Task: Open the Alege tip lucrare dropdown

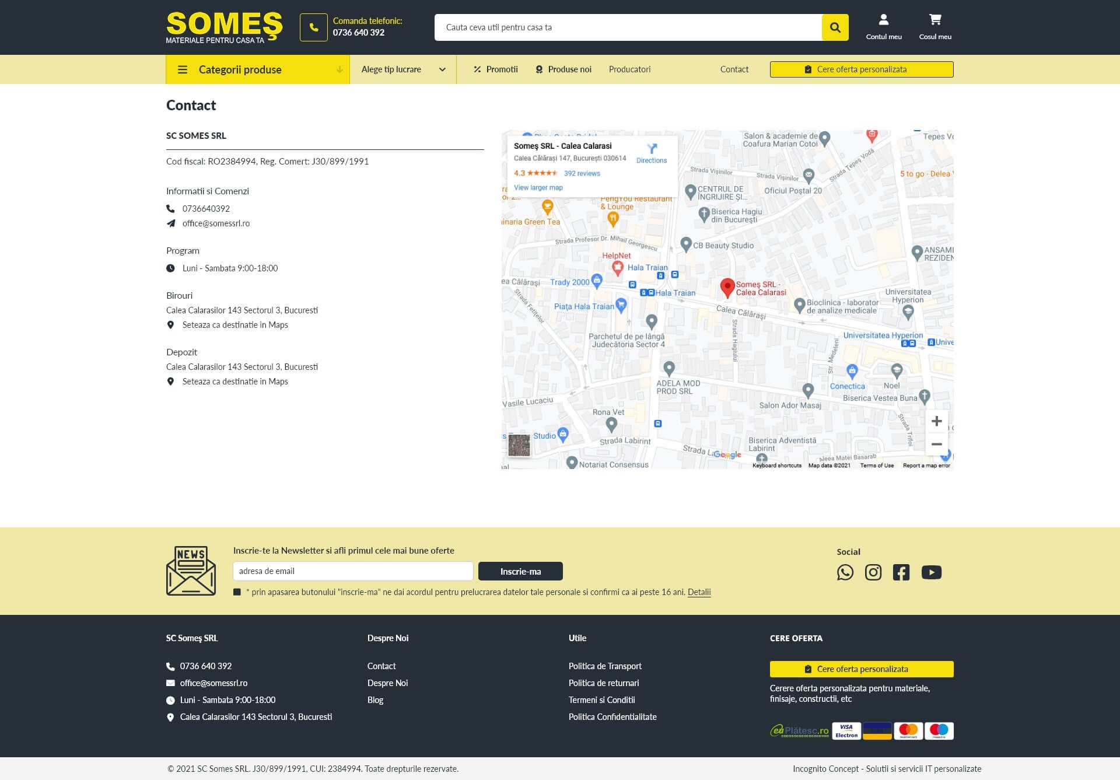Action: click(402, 69)
